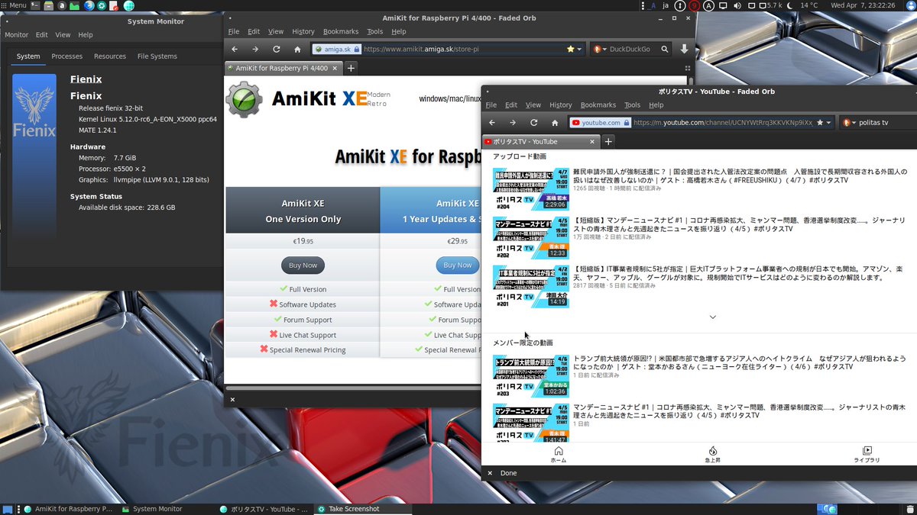This screenshot has height=515, width=917.
Task: Switch to the Resources tab in System Monitor
Action: (x=110, y=56)
